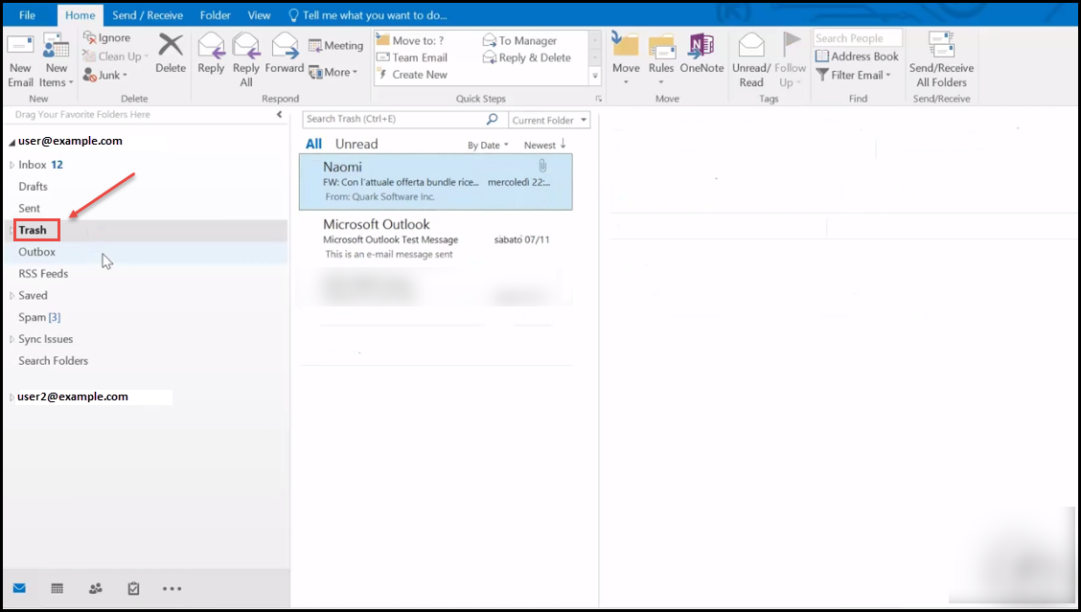Open more navigation options ellipsis

[x=172, y=589]
